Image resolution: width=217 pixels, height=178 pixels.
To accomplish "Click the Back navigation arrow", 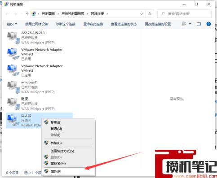I will 7,14.
